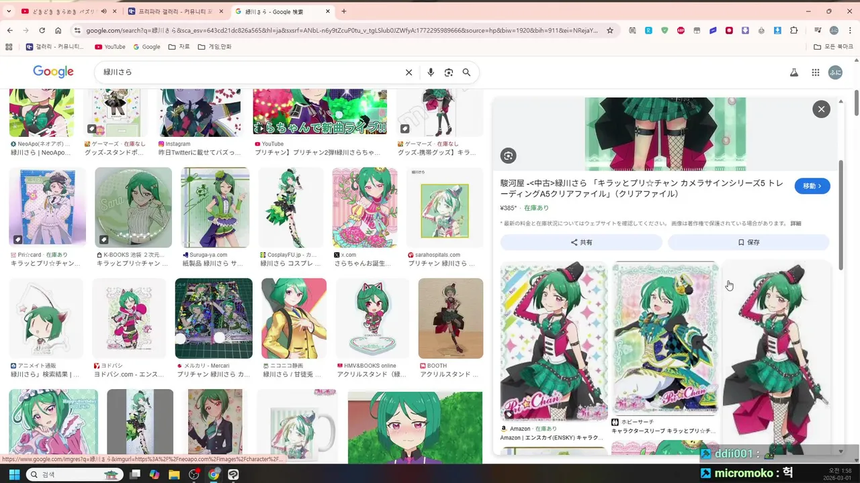Screen dimensions: 860x483
Task: Open the アニメイト通販 keychain thumbnail
Action: pyautogui.click(x=46, y=319)
